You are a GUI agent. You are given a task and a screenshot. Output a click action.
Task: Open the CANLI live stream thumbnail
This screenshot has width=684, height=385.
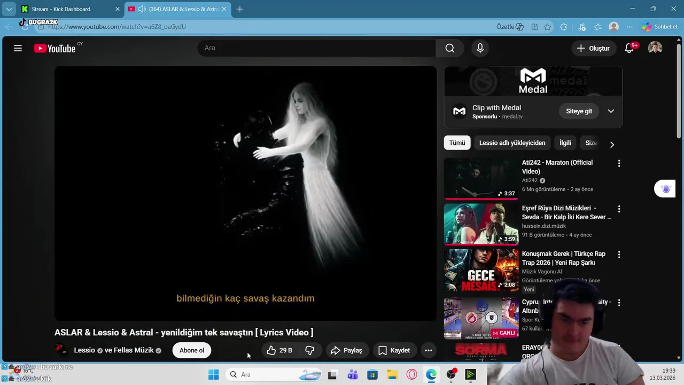481,319
